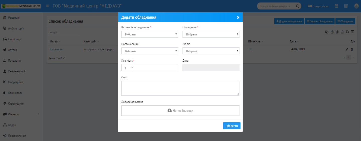Delete Скальпіль row with trash icon
The height and width of the screenshot is (141, 361).
(x=352, y=49)
